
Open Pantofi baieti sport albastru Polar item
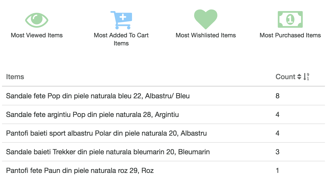(106, 133)
